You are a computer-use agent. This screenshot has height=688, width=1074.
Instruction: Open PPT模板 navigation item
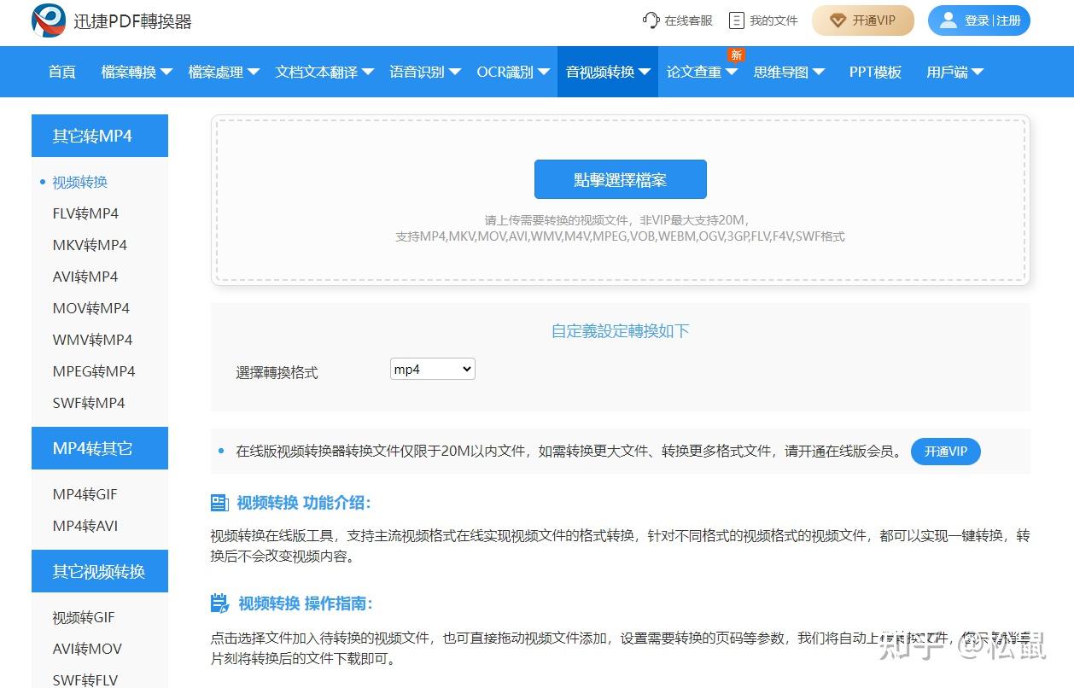pos(875,72)
